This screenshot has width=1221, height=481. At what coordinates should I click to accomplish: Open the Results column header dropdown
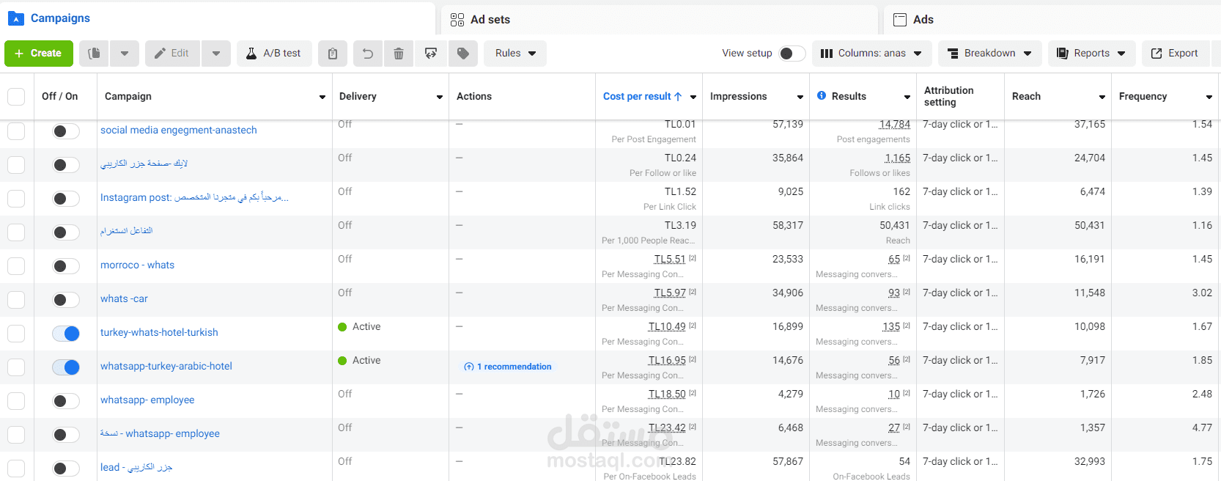[907, 97]
